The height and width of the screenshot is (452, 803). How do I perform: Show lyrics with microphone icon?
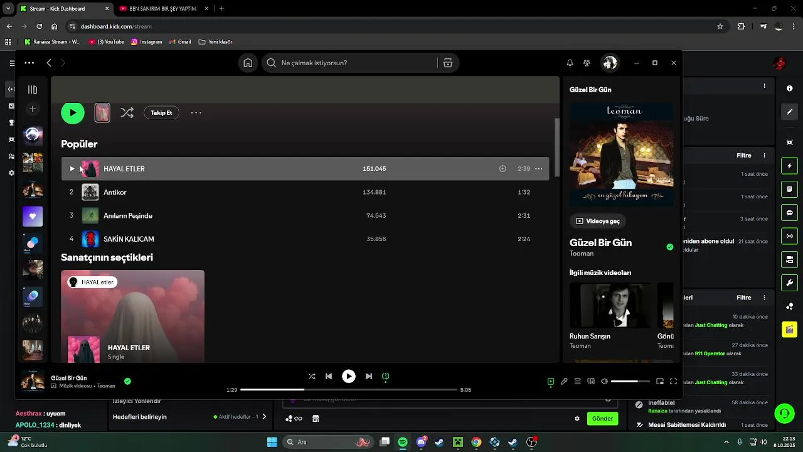click(564, 381)
